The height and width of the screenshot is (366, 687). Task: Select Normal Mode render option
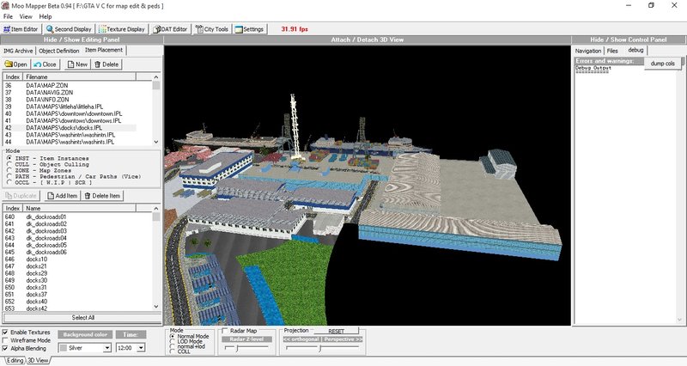tap(173, 336)
